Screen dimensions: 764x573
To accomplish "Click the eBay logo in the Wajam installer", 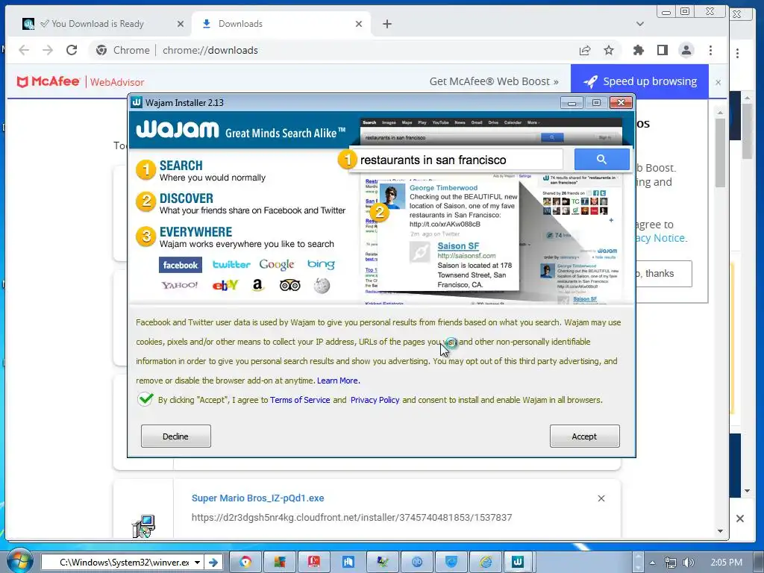I will (225, 285).
